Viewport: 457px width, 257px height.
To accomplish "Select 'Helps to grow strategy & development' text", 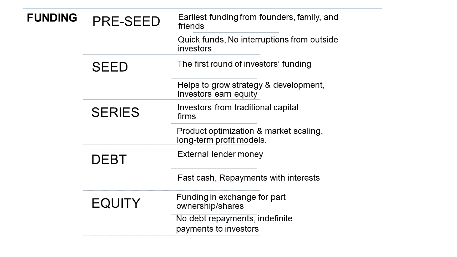I will click(x=251, y=89).
